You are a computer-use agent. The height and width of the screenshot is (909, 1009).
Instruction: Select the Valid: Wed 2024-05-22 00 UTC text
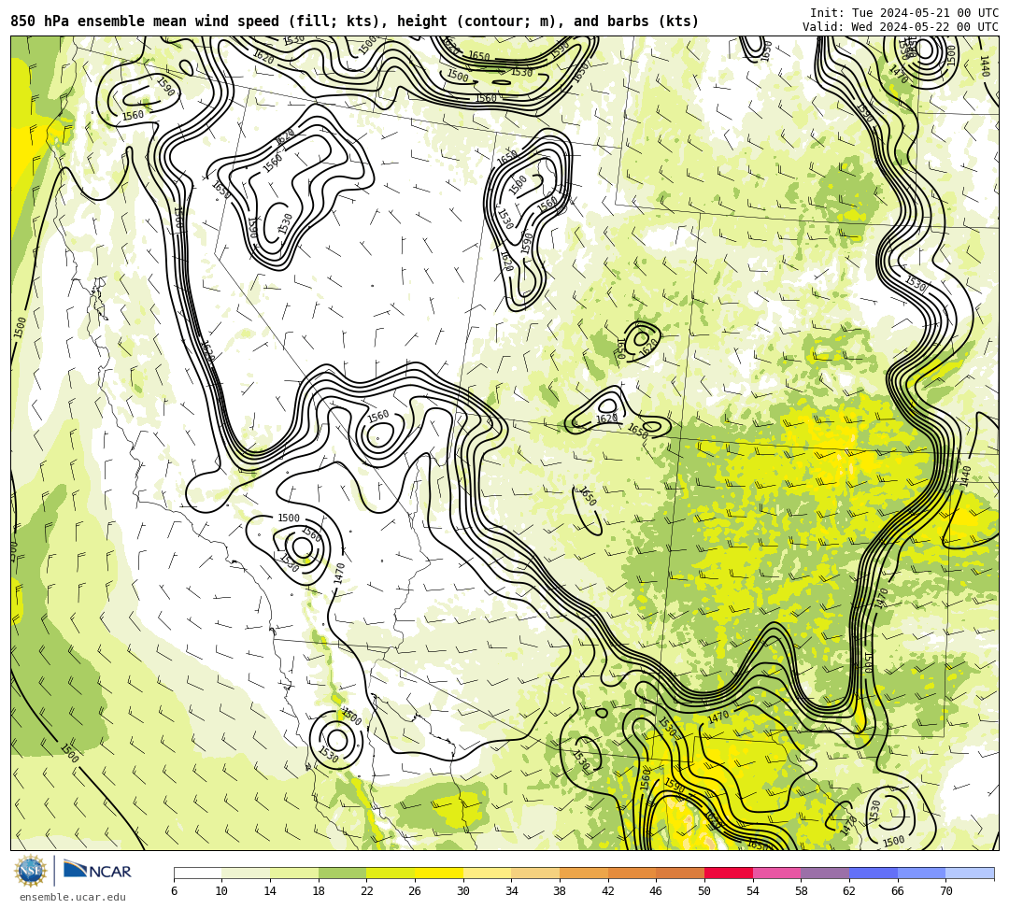tap(901, 26)
